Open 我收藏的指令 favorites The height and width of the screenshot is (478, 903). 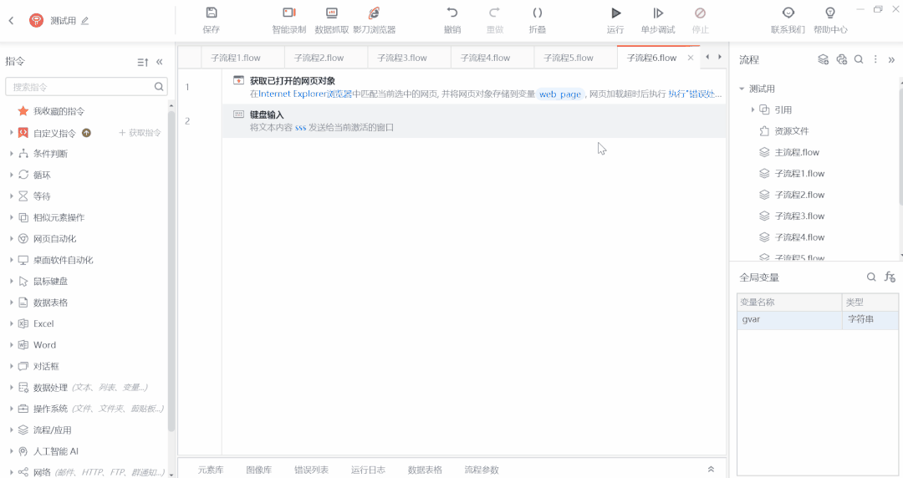pyautogui.click(x=59, y=111)
